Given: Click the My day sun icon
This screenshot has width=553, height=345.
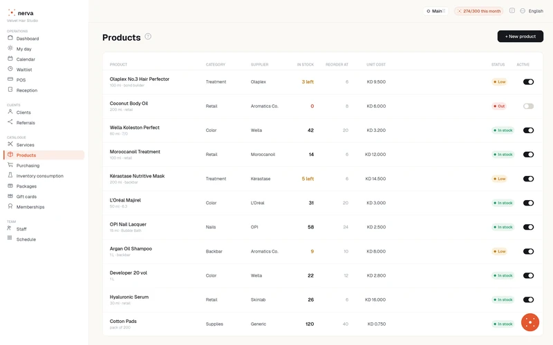Looking at the screenshot, I should point(10,48).
